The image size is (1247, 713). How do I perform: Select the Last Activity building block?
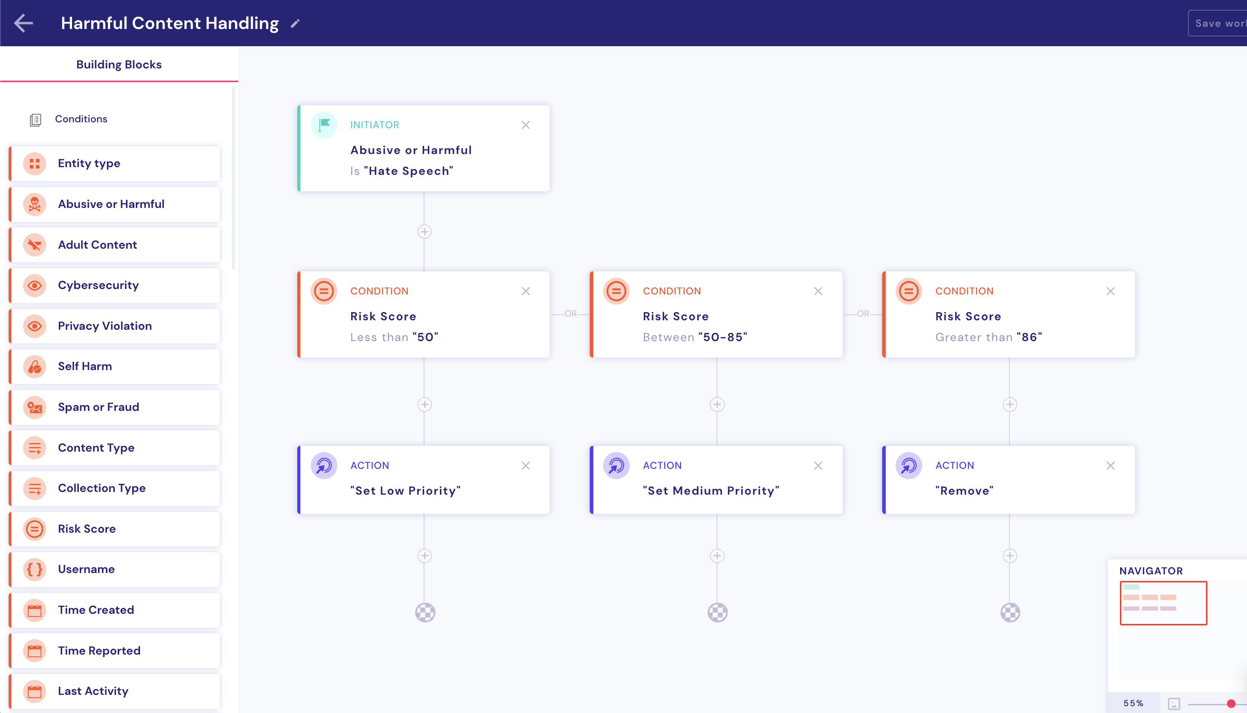92,691
